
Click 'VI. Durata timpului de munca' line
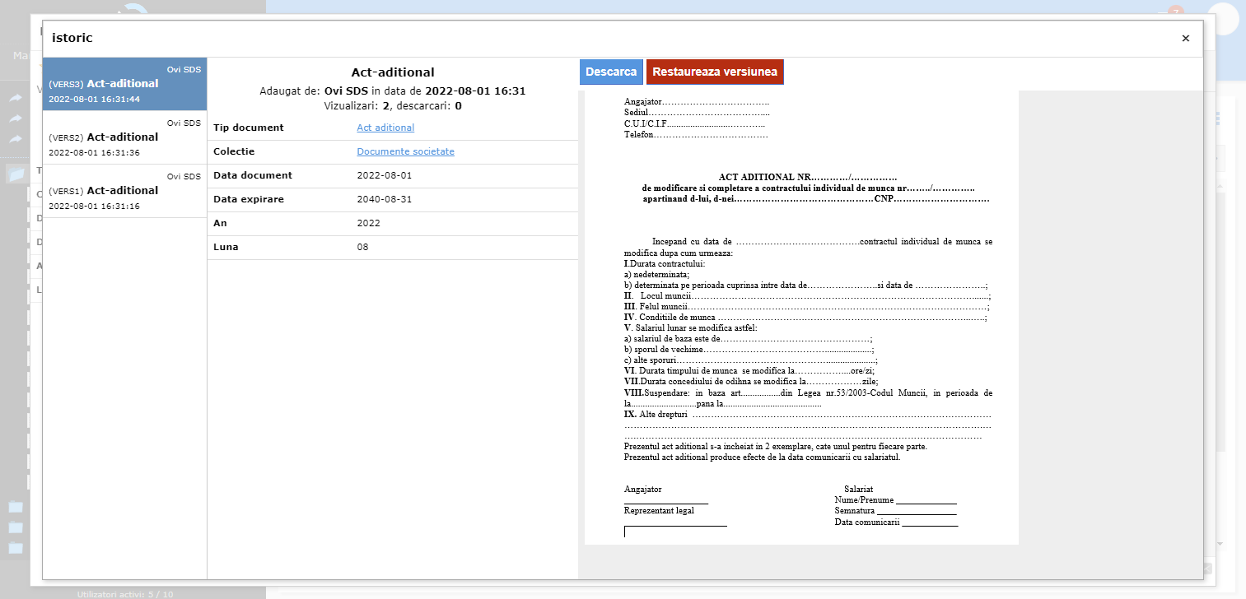coord(749,370)
